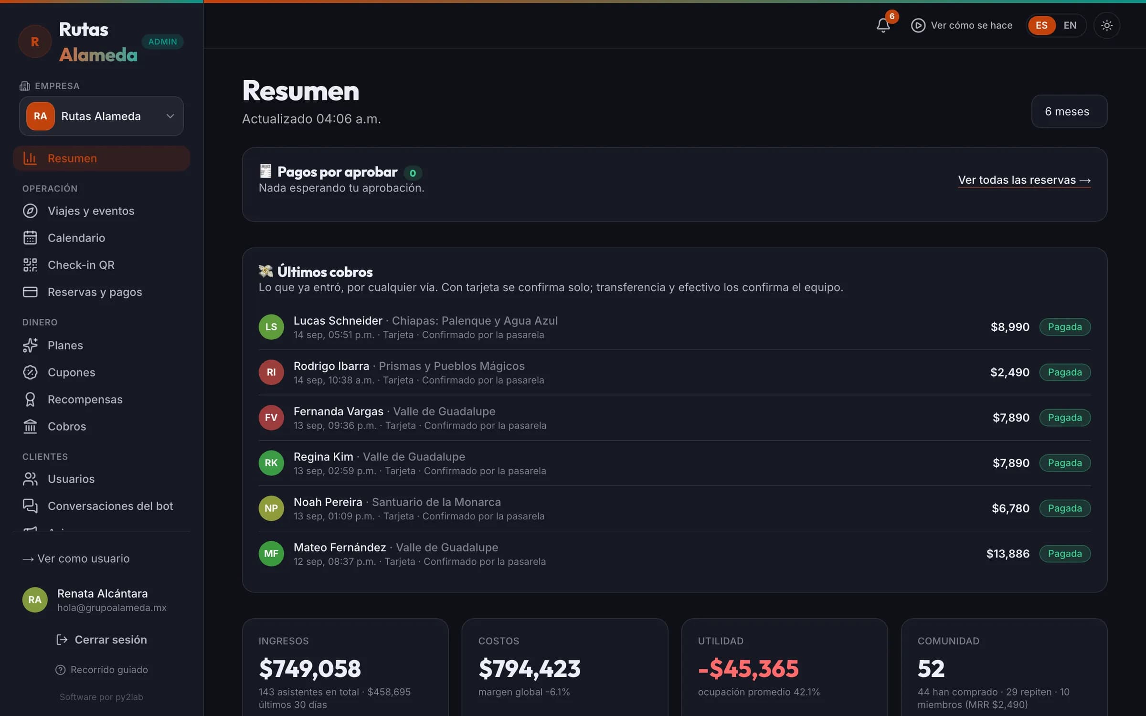Click the Conversaciones del bot chat icon
Viewport: 1146px width, 716px height.
tap(30, 506)
